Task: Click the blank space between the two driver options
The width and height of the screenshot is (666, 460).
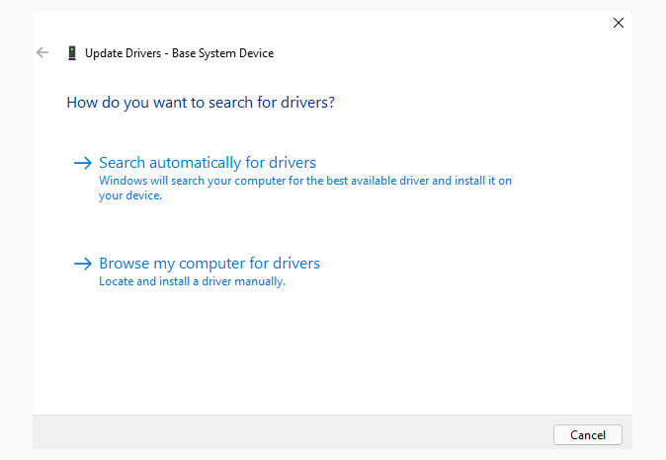Action: 326,229
